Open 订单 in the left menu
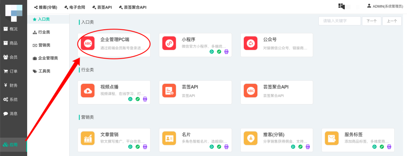 (x=14, y=71)
